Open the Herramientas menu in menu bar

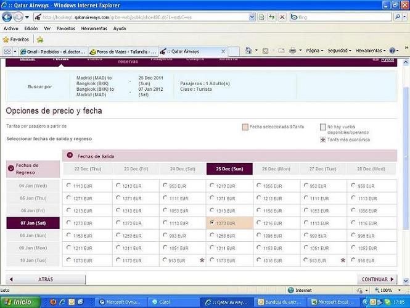[94, 28]
